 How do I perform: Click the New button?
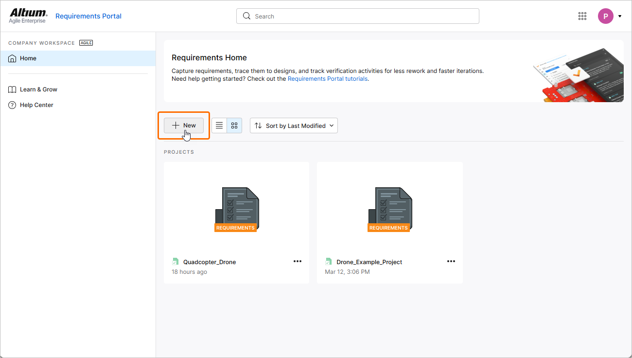pyautogui.click(x=184, y=125)
